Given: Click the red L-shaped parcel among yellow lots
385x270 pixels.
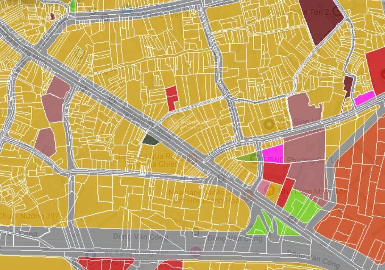Looking at the screenshot, I should coord(171,98).
